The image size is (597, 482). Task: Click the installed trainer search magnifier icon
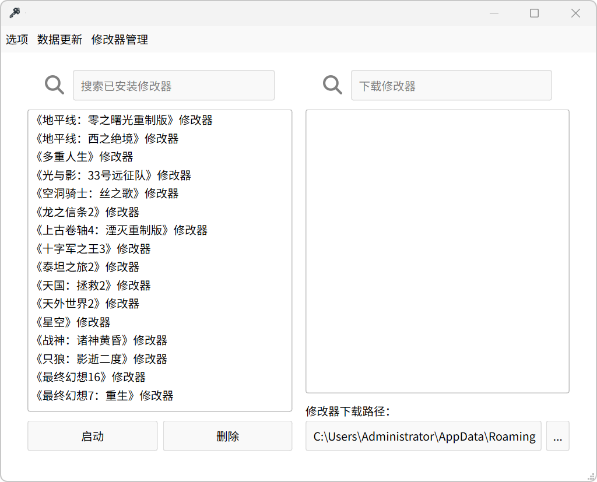[x=54, y=85]
